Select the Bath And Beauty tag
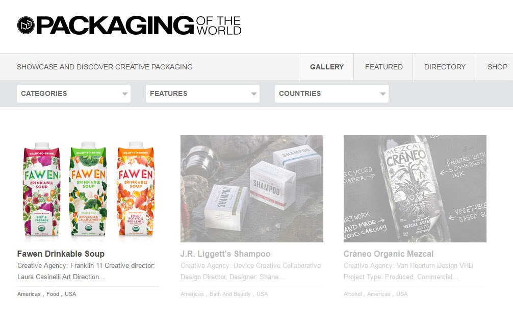Viewport: 513px width, 322px height. (x=230, y=294)
